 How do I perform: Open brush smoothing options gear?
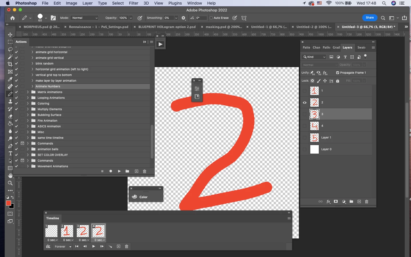tap(184, 18)
